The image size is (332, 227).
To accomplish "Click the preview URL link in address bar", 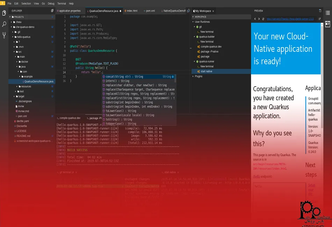I will tap(291, 19).
